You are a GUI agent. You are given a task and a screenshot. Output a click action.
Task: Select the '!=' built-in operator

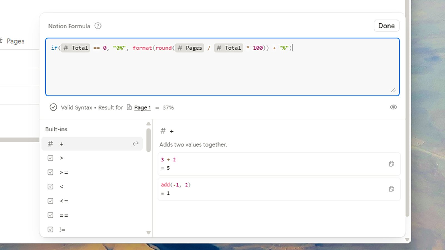(x=92, y=230)
